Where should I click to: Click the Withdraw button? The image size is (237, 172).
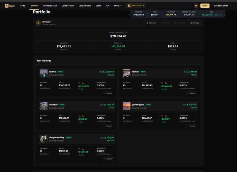(165, 23)
